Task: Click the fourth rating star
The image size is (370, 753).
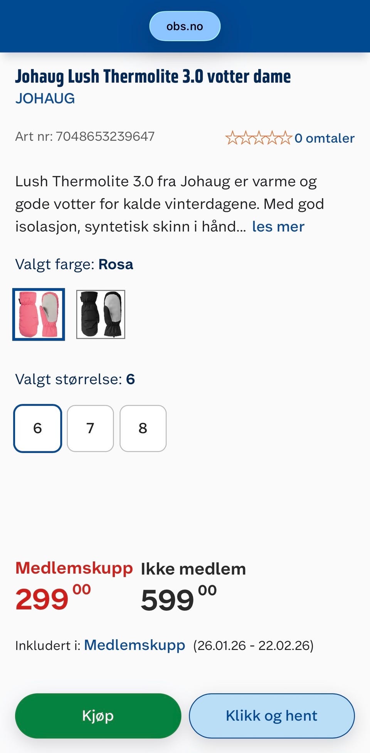Action: (272, 138)
